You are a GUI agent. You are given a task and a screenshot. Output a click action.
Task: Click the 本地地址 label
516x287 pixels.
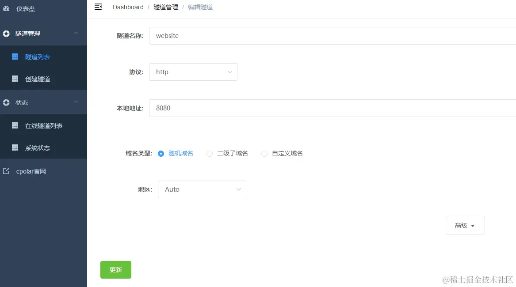pyautogui.click(x=130, y=108)
